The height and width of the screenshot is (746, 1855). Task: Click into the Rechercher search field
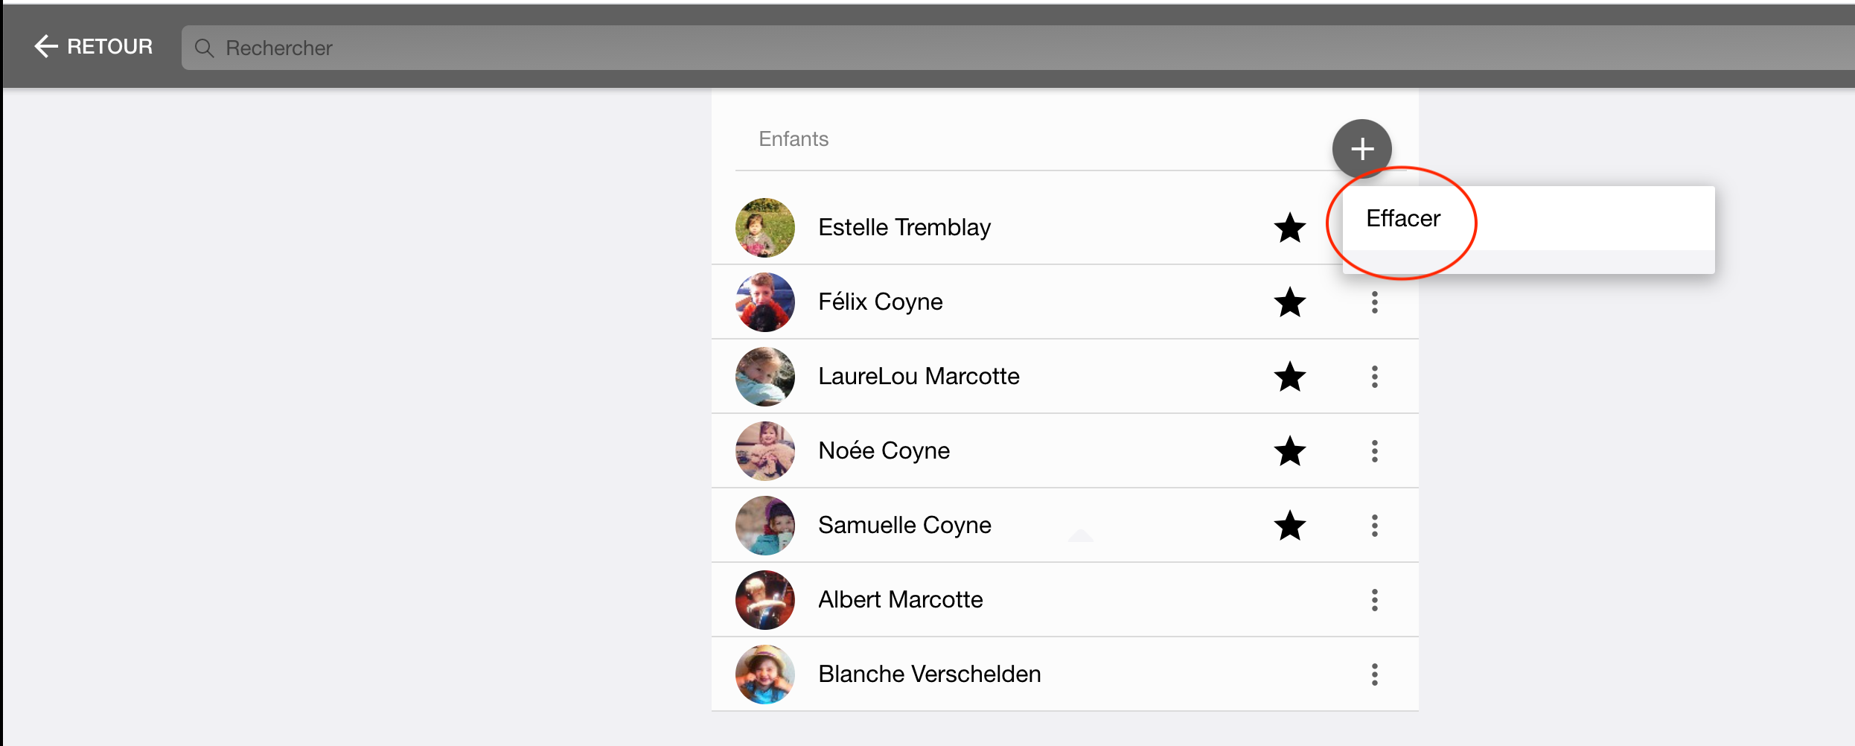tap(1018, 48)
